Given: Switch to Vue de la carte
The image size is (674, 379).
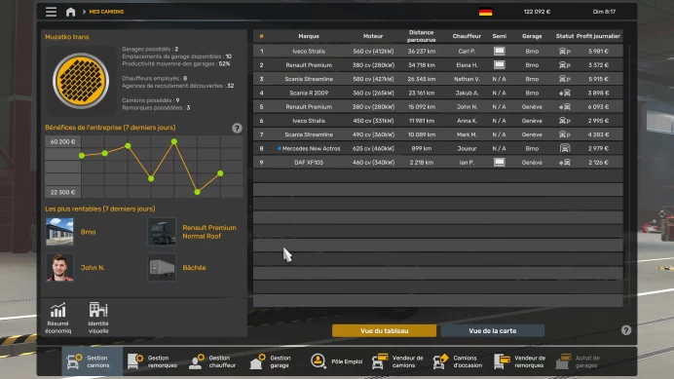Looking at the screenshot, I should (493, 330).
